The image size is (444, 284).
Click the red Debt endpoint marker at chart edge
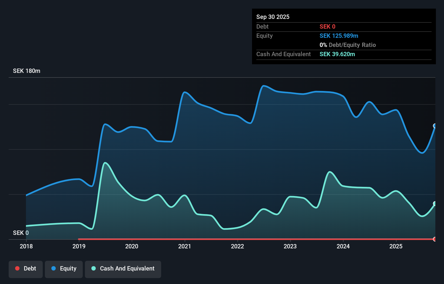[435, 239]
